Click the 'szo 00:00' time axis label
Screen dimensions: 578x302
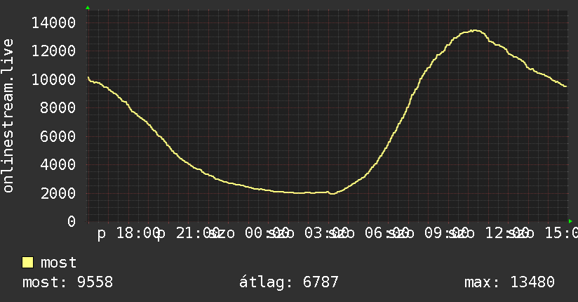click(248, 233)
